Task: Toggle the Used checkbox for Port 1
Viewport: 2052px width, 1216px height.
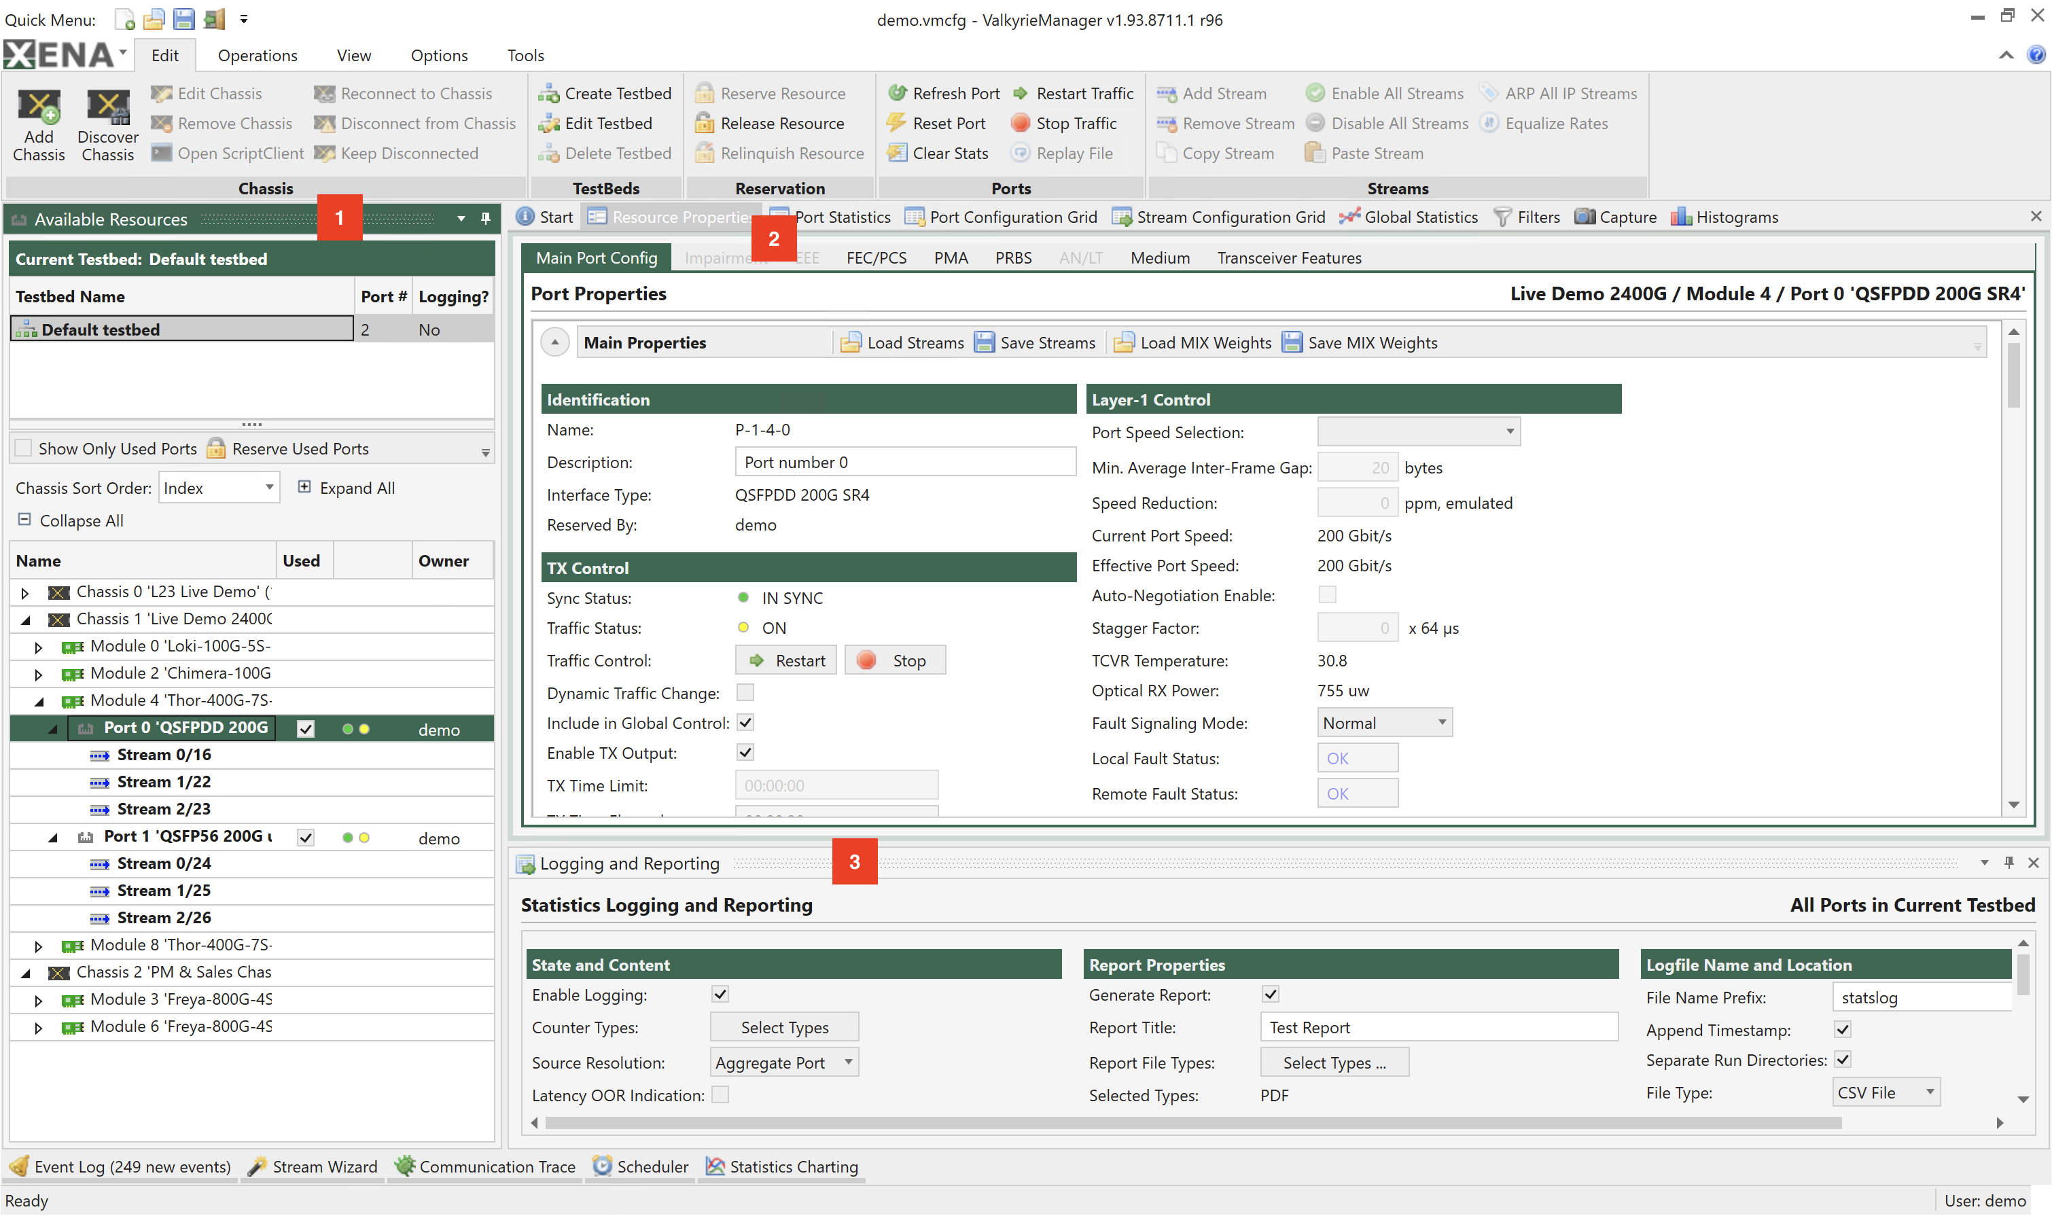Action: tap(306, 838)
